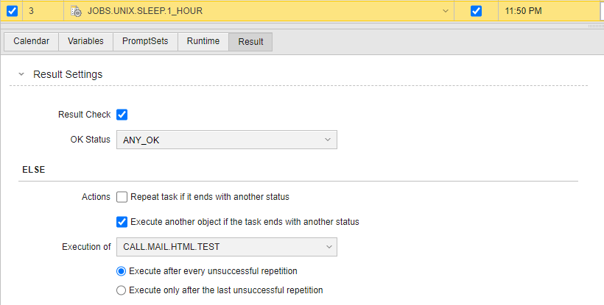
Task: Choose Execute only after the last unsuccessful repetition
Action: [x=122, y=290]
